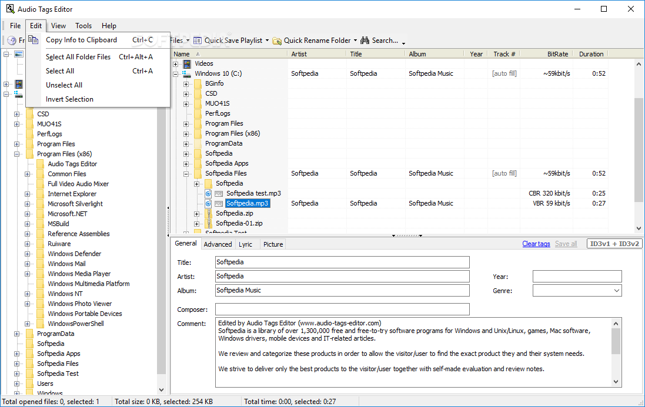Click the file list vertical scrollbar down arrow
Screen dimensions: 645x407
tap(639, 228)
